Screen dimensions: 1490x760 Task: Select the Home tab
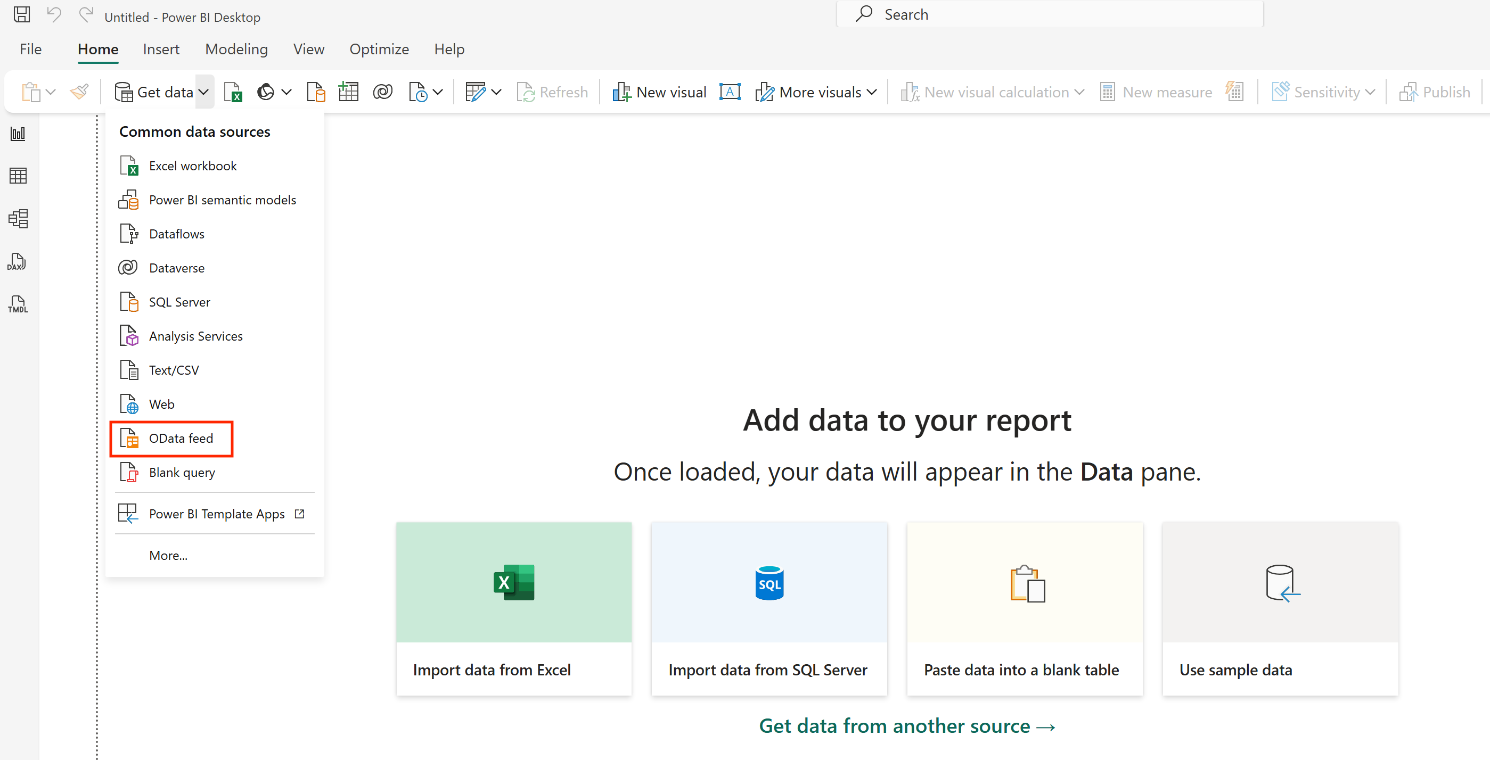click(x=98, y=49)
